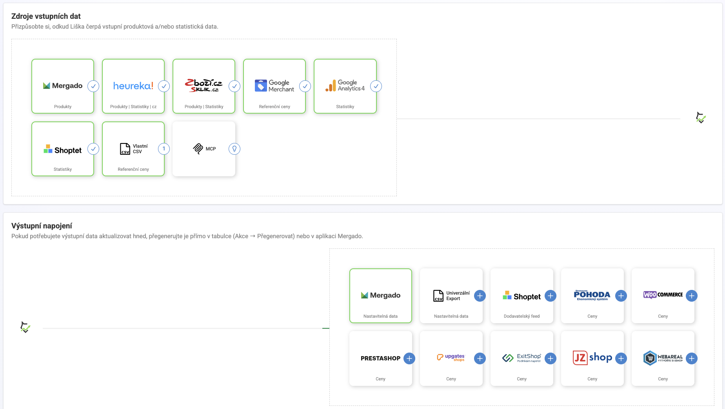Click the number badge on Vlastní CSV
Screen dimensions: 725x409
tap(164, 149)
